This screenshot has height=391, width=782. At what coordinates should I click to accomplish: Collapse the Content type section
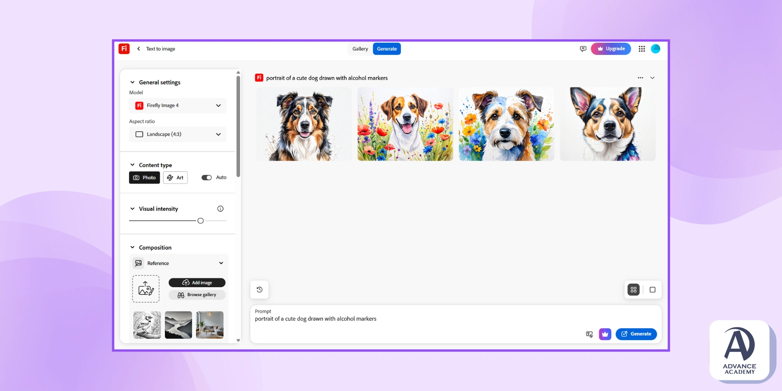(132, 165)
